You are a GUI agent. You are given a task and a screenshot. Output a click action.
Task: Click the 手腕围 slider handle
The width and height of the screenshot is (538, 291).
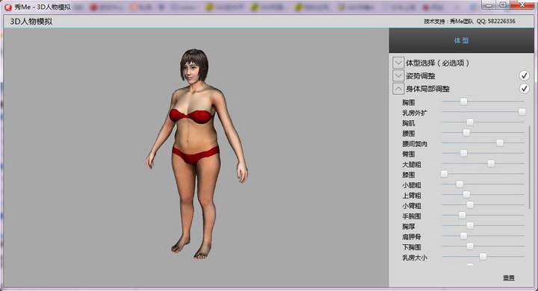pos(463,215)
